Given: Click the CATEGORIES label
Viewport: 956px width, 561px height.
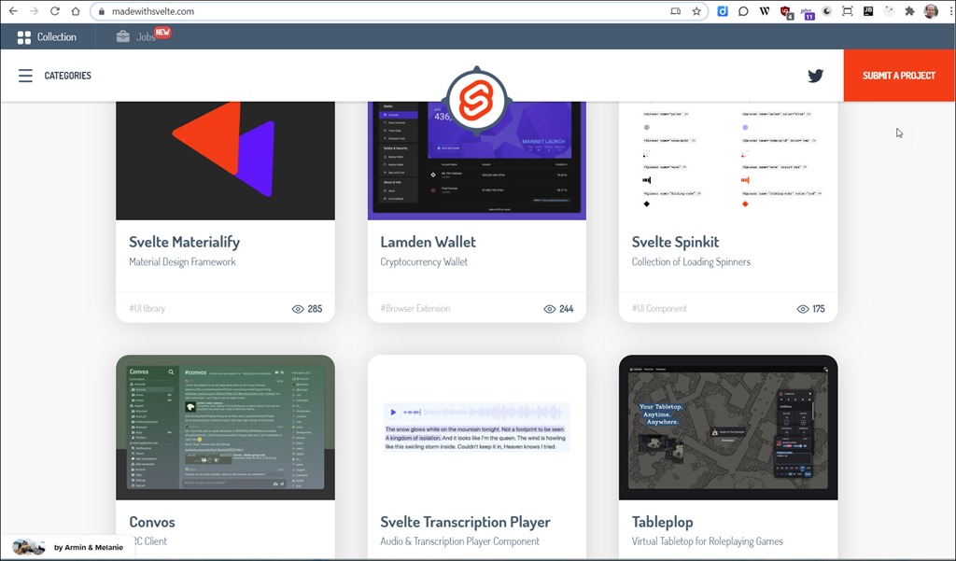Looking at the screenshot, I should click(x=67, y=76).
